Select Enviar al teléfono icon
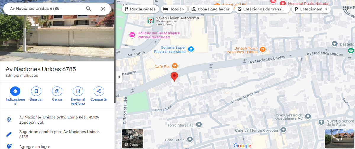The image size is (355, 149). coord(78,91)
